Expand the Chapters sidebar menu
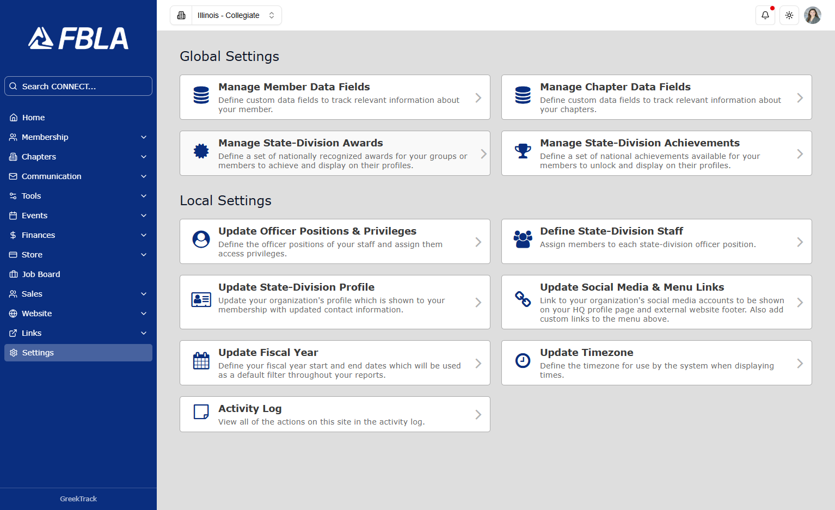Screen dimensions: 835x510 click(78, 157)
